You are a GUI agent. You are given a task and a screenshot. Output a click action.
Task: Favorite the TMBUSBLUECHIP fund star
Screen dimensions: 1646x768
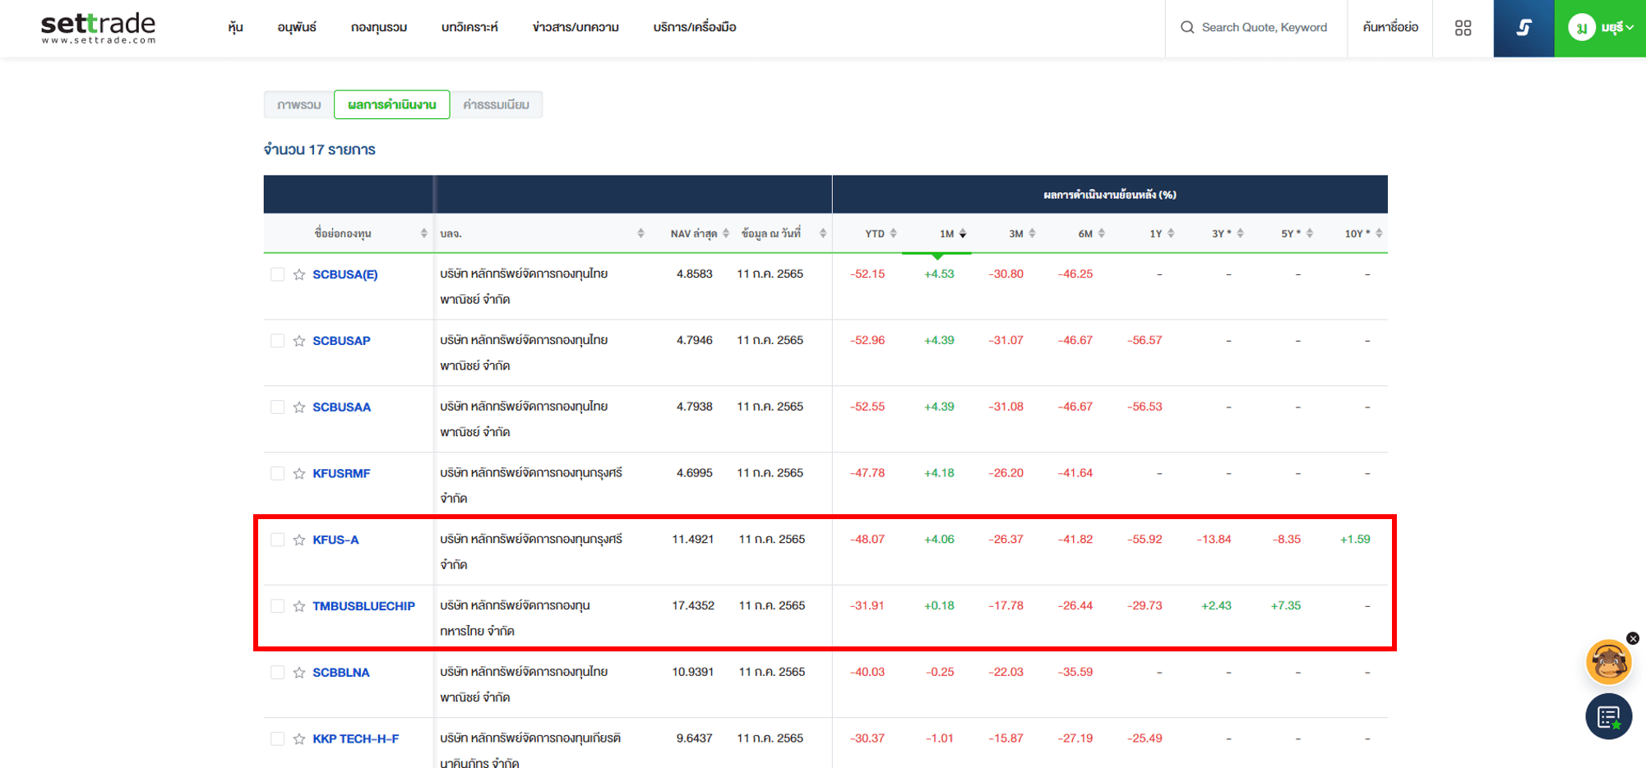(299, 607)
